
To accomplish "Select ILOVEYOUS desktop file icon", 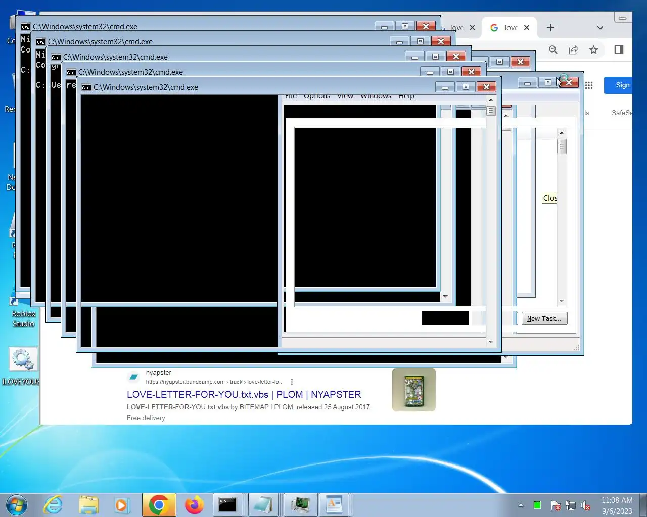I will click(22, 367).
